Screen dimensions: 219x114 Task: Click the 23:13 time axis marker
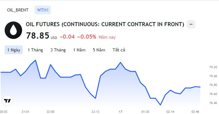click(96, 112)
